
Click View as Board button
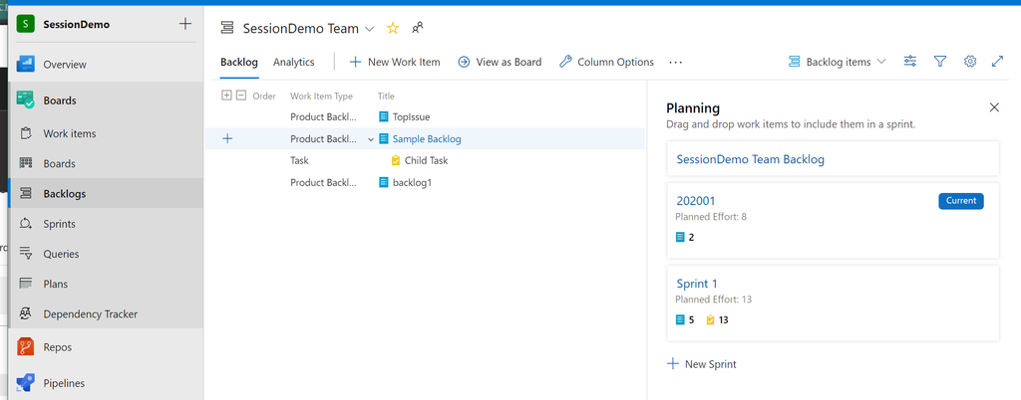(500, 63)
